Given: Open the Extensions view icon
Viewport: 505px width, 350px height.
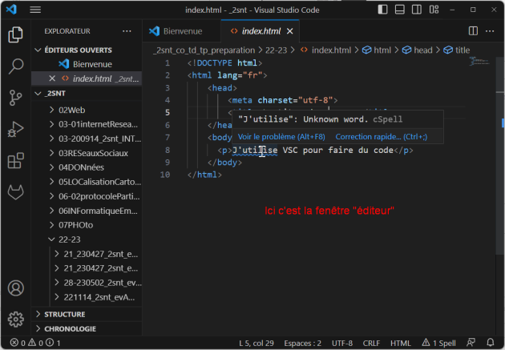Looking at the screenshot, I should (15, 161).
